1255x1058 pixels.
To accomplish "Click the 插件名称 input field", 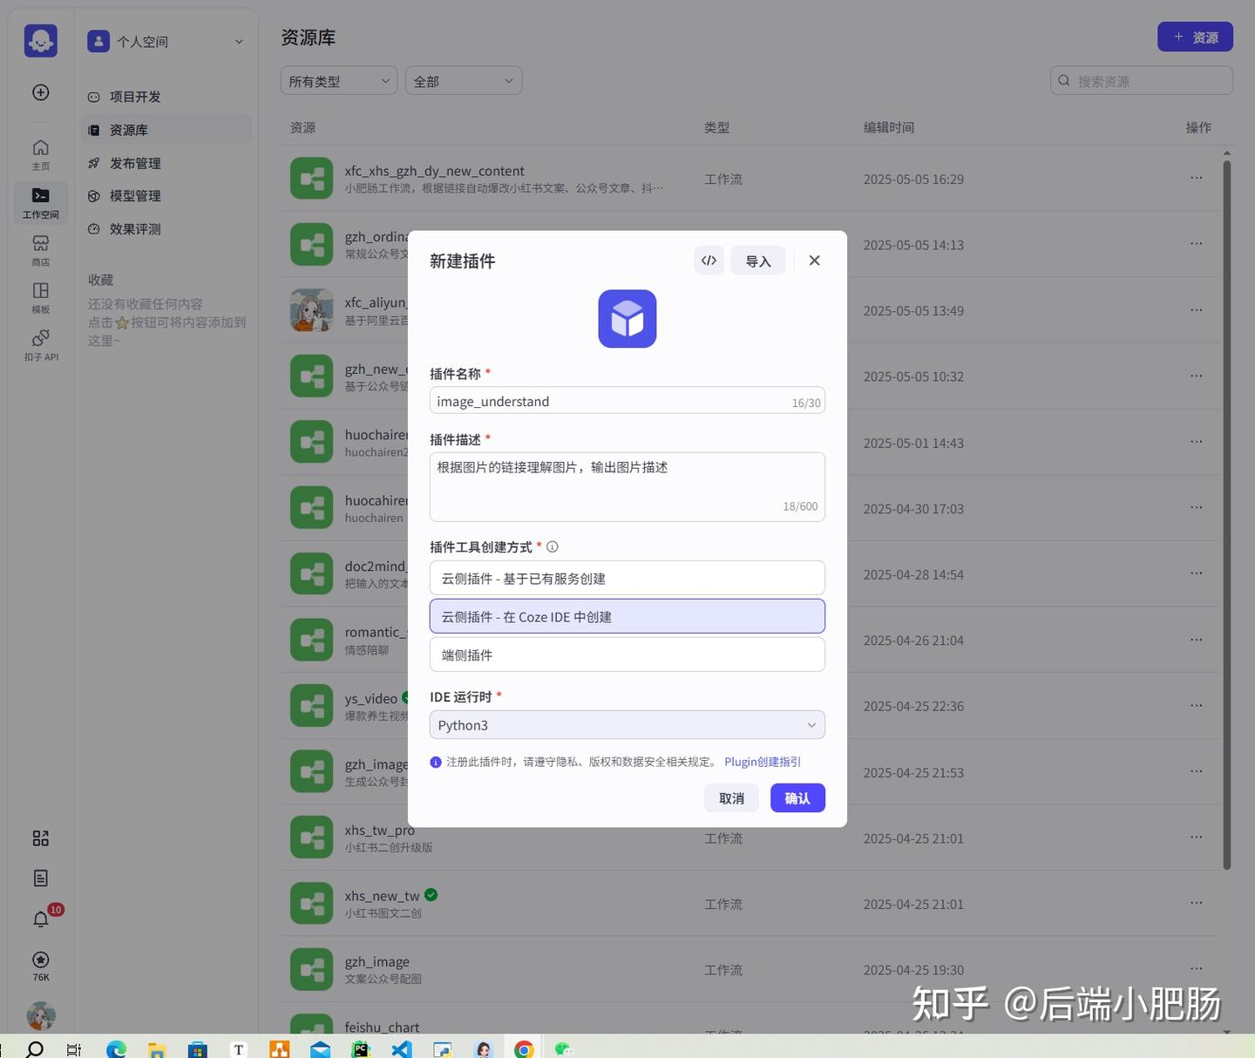I will click(627, 401).
